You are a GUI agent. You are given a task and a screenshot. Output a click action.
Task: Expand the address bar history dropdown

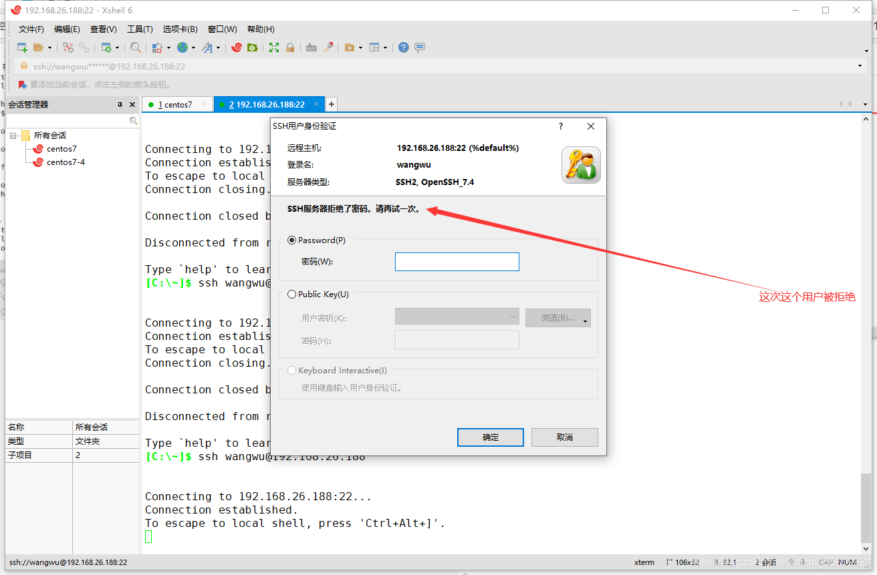pos(860,66)
